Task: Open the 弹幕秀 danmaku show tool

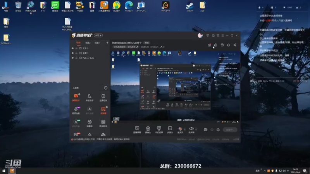Action: pyautogui.click(x=90, y=123)
